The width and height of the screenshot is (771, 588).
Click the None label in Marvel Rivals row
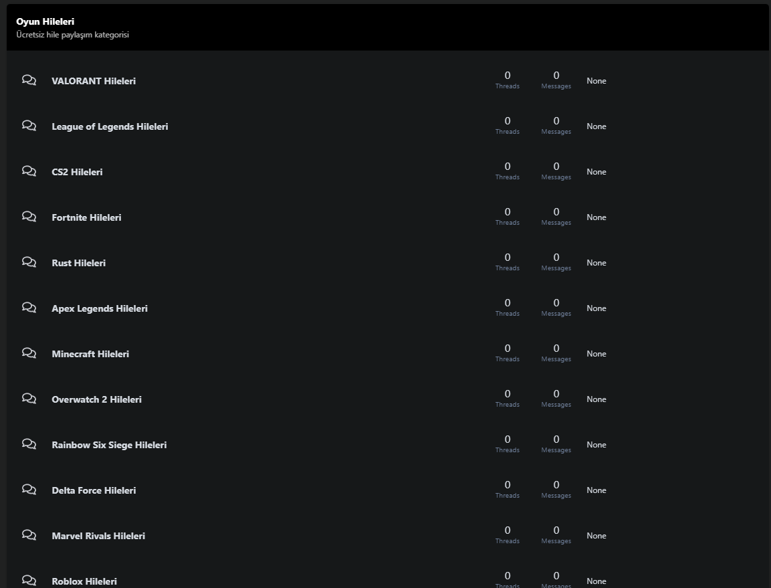[x=596, y=536]
